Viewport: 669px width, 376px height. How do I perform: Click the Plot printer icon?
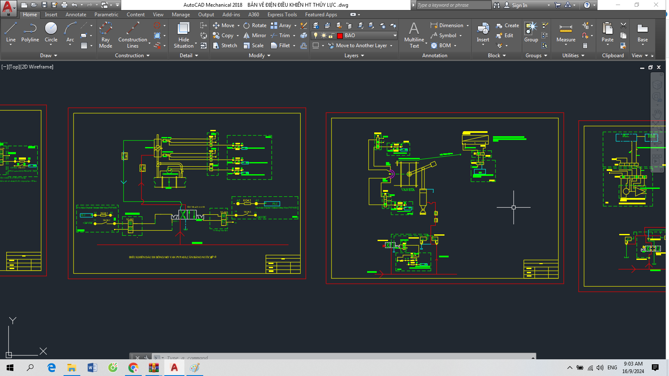[64, 5]
